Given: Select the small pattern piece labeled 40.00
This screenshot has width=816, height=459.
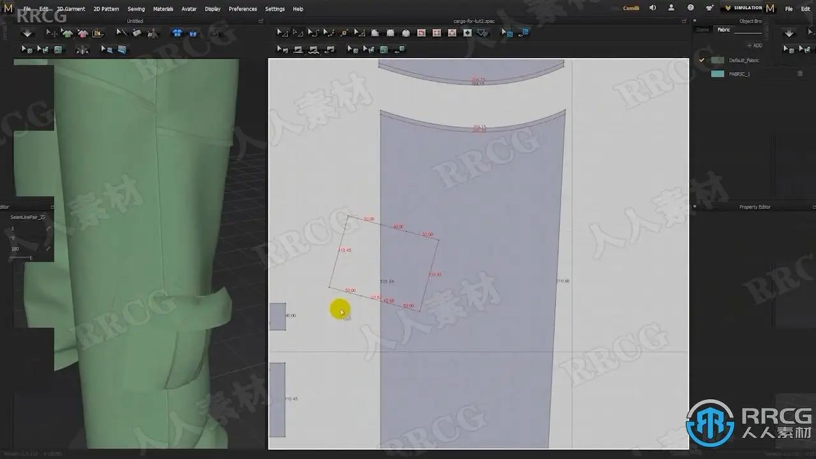Looking at the screenshot, I should click(277, 316).
